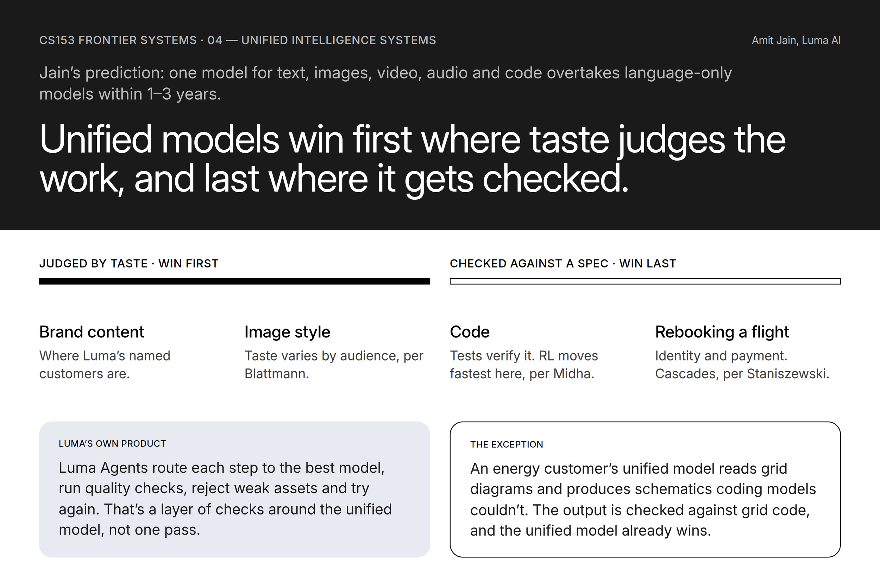Click the outlined bar under Checked Against a Spec
Image resolution: width=880 pixels, height=587 pixels.
(645, 281)
